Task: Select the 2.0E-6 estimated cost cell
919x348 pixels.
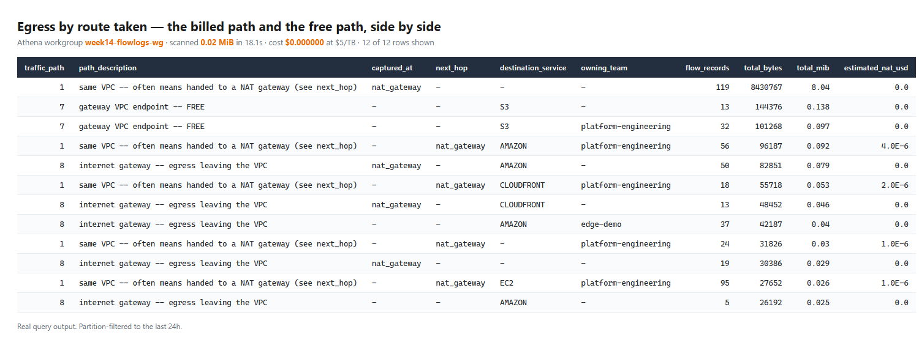Action: tap(894, 185)
